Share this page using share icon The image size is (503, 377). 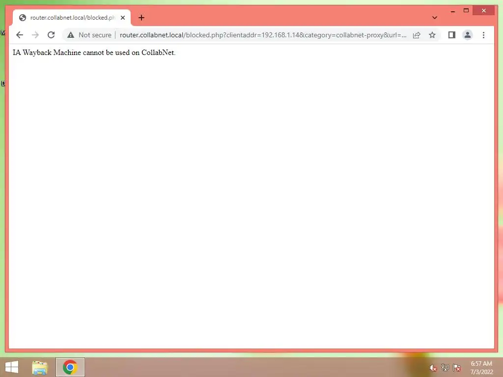click(417, 35)
